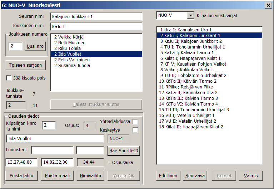
Task: Toggle the Keskeytys checkbox
Action: (x=135, y=130)
